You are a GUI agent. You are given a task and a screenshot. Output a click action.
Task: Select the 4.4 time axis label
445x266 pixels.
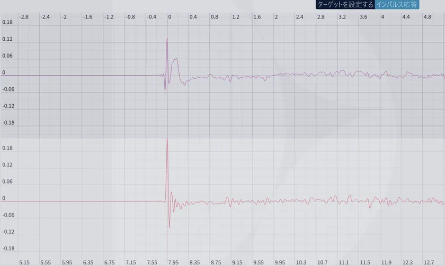point(406,17)
